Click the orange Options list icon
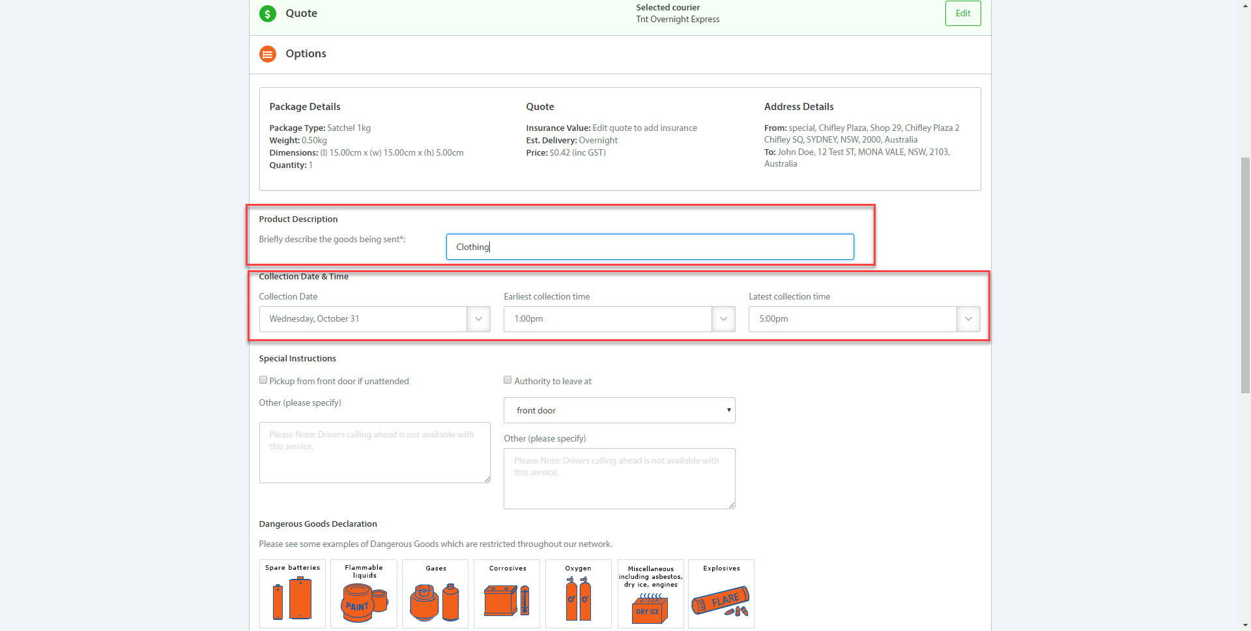The height and width of the screenshot is (631, 1251). (267, 54)
